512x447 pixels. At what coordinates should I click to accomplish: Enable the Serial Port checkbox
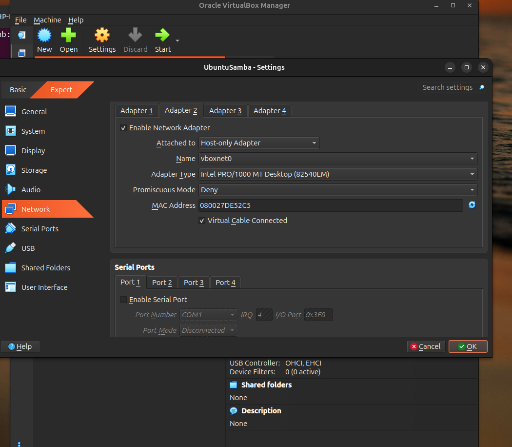pyautogui.click(x=123, y=300)
